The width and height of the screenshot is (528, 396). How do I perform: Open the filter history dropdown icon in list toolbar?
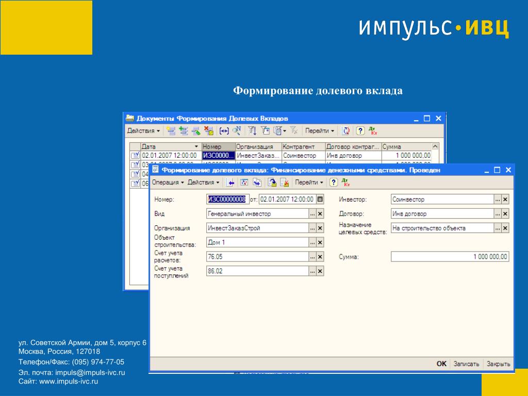pos(279,130)
